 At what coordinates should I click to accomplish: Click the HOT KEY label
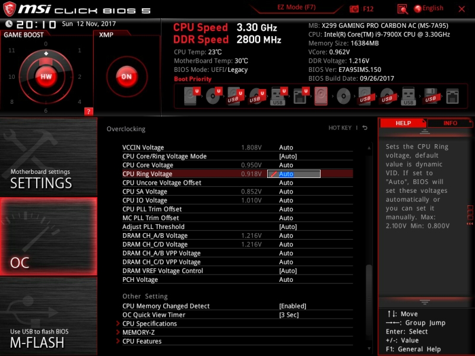[x=340, y=128]
